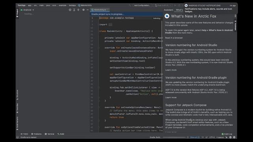Click the testapp breadcrumb segment
Screen dimensions: 253x142
point(72,5)
